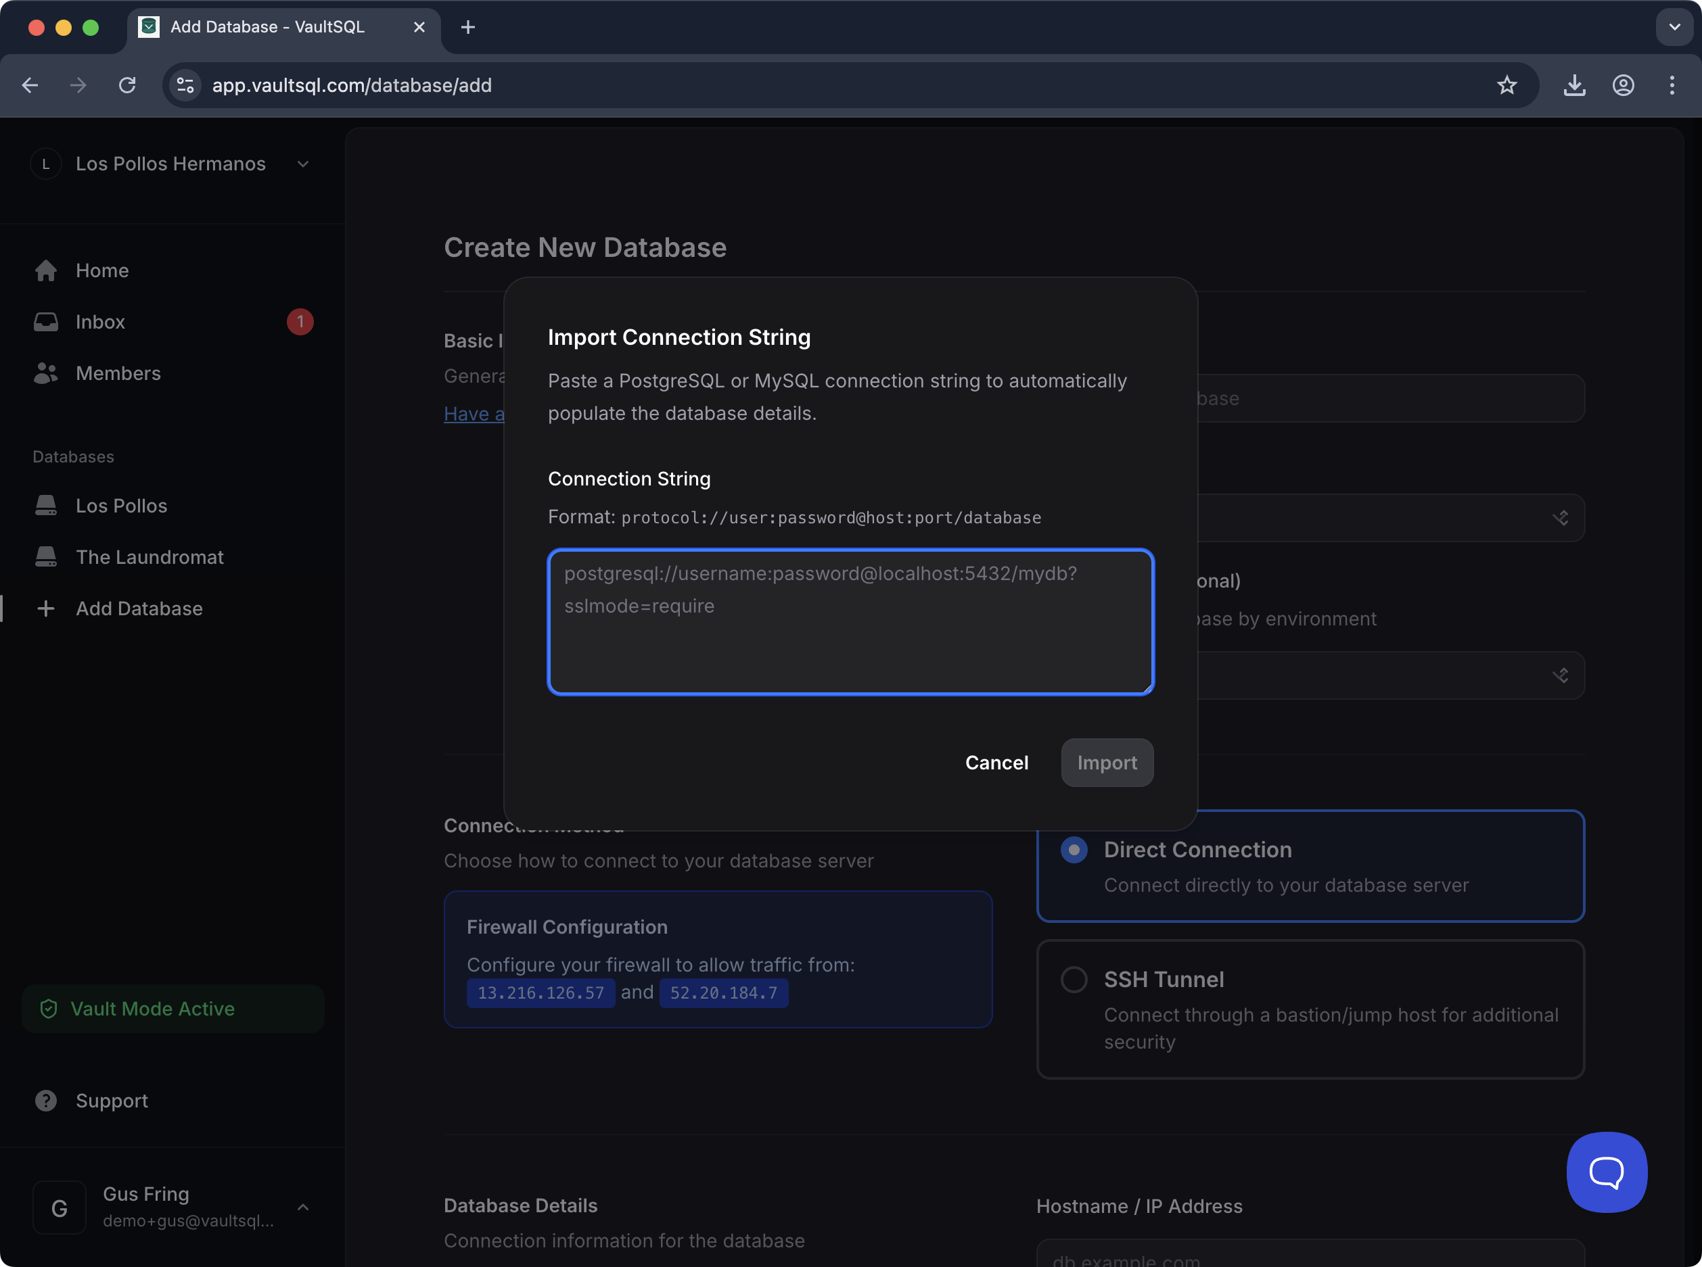Focus the connection string text area
Screen dimensions: 1702x1267
coord(851,622)
